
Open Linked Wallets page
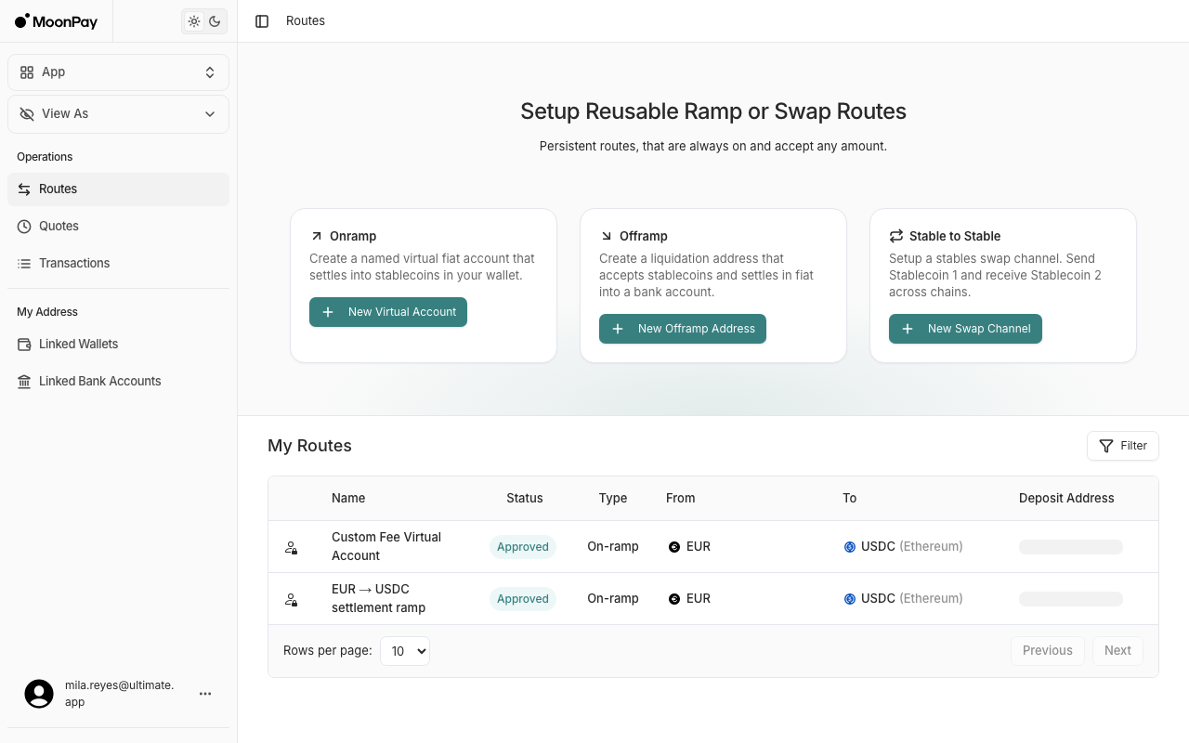click(x=118, y=345)
